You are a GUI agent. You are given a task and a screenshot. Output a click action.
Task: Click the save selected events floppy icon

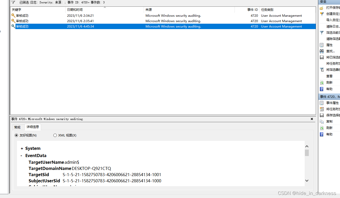321,115
